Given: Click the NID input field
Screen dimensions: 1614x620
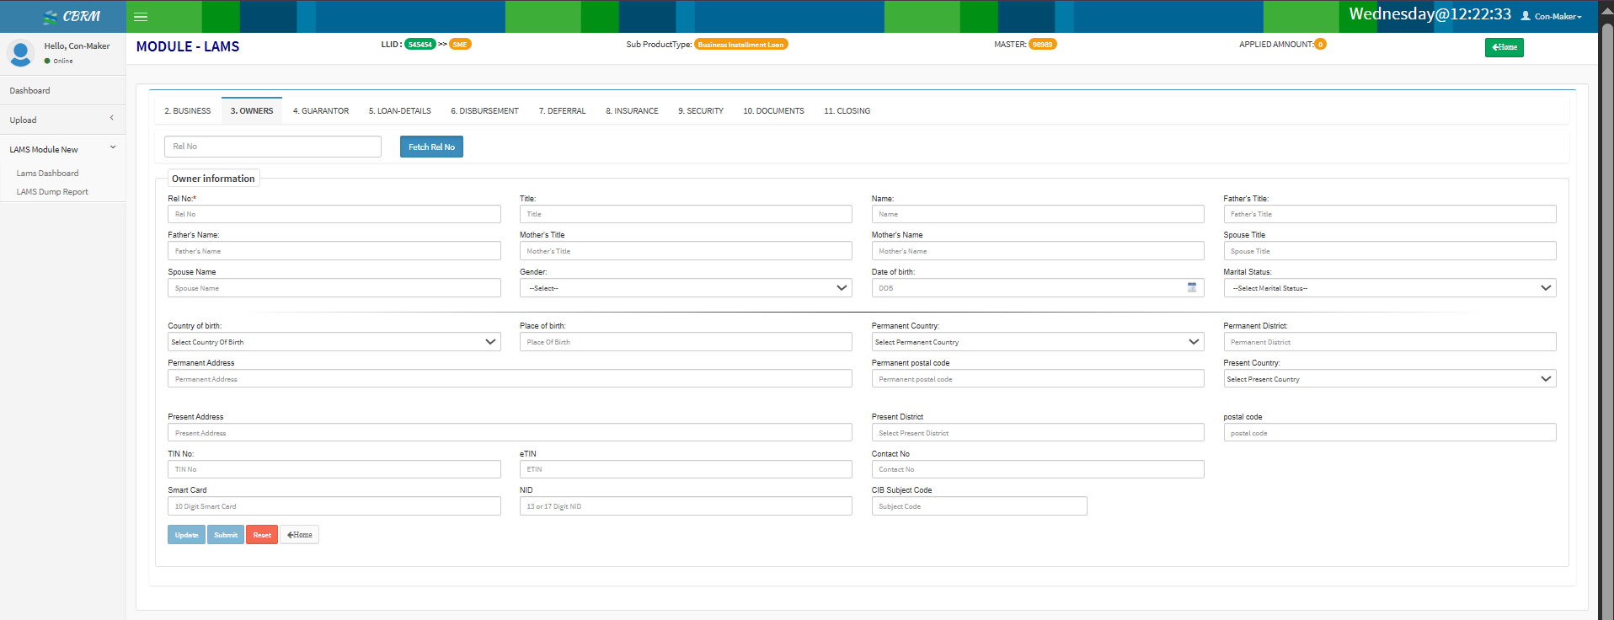Looking at the screenshot, I should pyautogui.click(x=685, y=506).
